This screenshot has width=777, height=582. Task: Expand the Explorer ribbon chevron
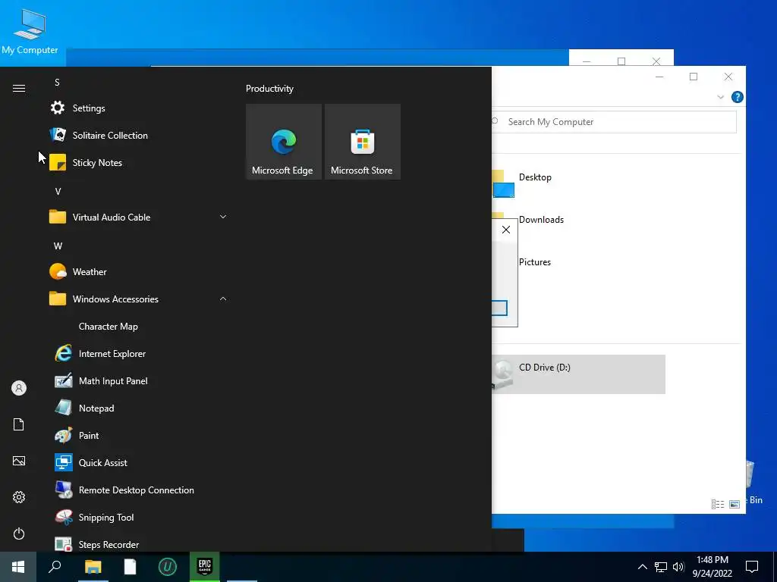[x=721, y=97]
